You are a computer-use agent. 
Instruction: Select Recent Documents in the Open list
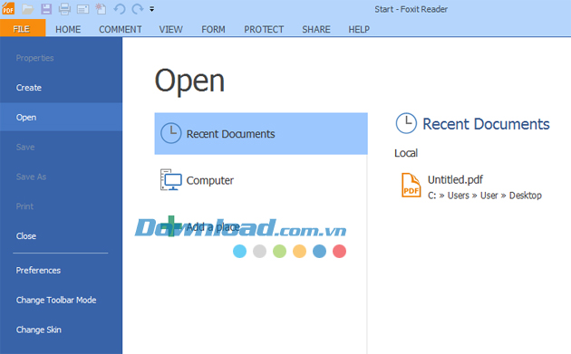pos(261,133)
